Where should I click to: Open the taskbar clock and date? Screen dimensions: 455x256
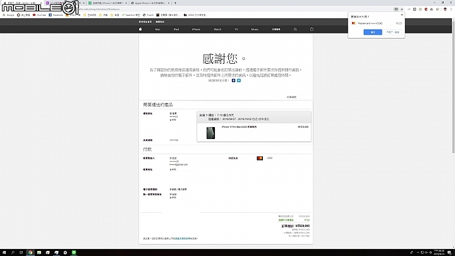439,252
